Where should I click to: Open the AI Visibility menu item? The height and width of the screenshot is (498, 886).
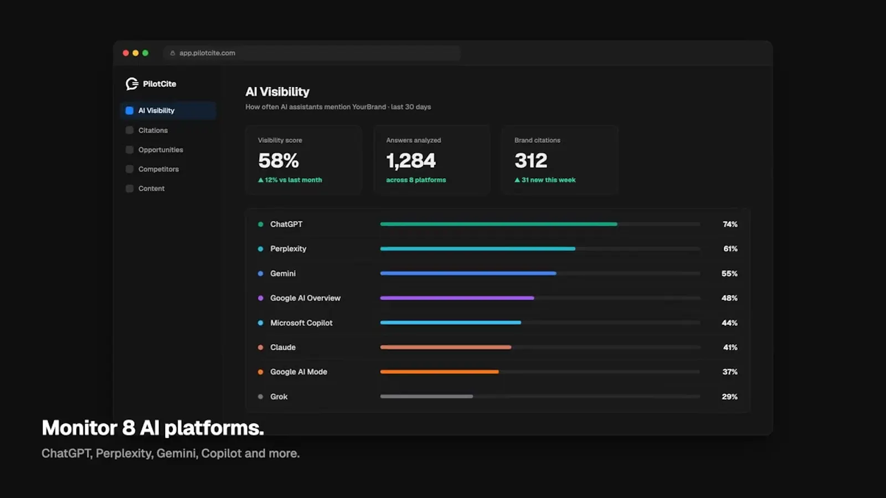(x=168, y=111)
